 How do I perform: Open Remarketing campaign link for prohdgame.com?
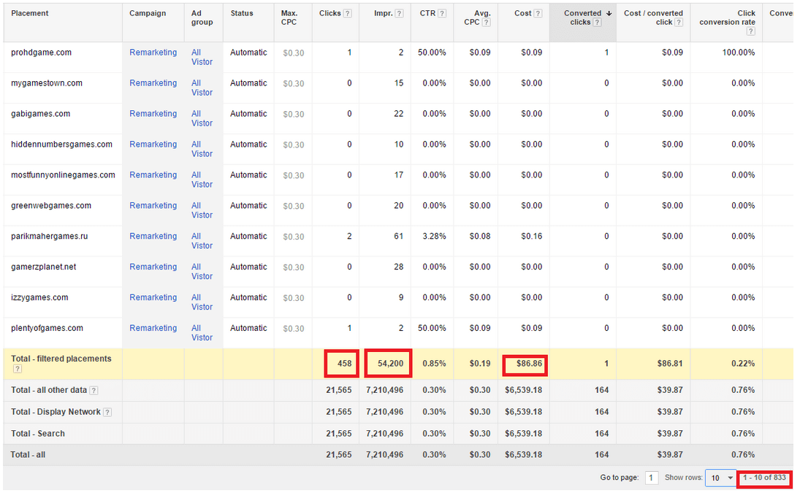(x=153, y=53)
